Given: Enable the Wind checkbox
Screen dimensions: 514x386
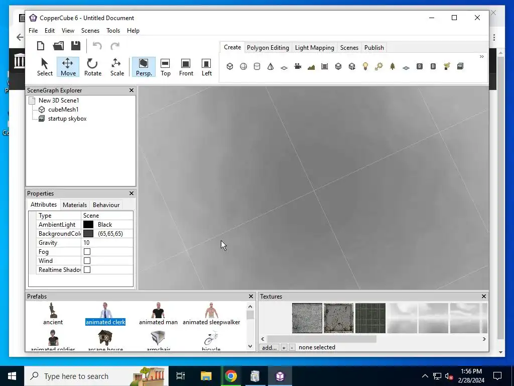Looking at the screenshot, I should coord(87,261).
